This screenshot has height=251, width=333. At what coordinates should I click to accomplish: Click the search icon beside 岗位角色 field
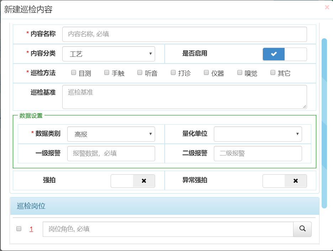pyautogui.click(x=302, y=229)
